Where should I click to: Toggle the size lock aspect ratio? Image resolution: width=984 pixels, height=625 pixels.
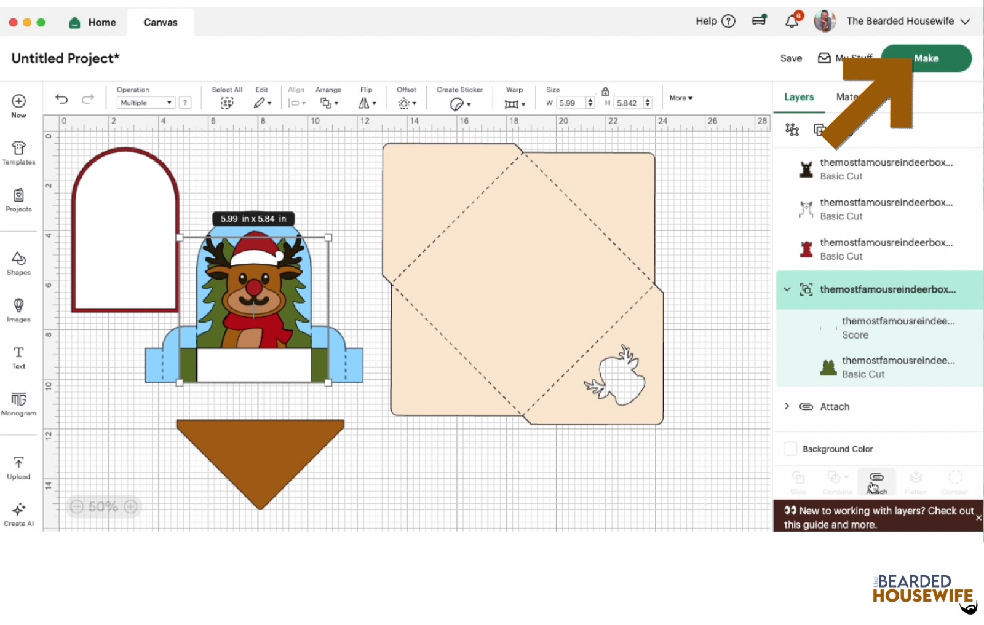pyautogui.click(x=605, y=92)
